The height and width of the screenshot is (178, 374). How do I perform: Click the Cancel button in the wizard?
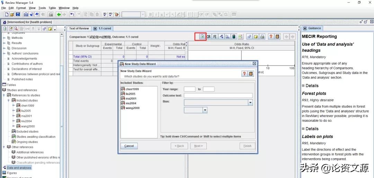point(129,146)
